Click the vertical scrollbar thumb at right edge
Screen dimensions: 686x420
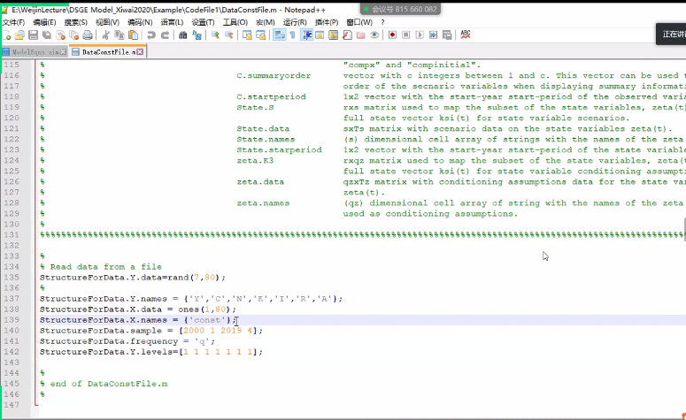[684, 229]
